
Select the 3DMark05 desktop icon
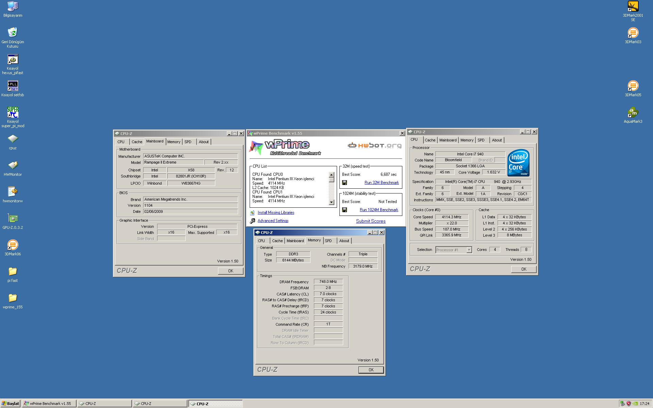pos(633,86)
